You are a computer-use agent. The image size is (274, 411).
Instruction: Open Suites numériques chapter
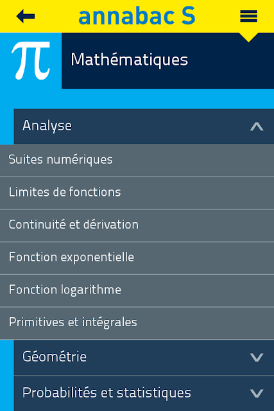137,160
